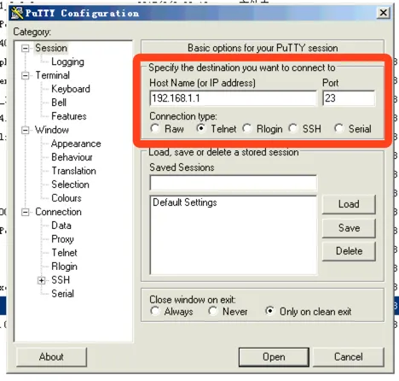Screen dimensions: 399x381
Task: Select the Serial connection type
Action: (339, 128)
